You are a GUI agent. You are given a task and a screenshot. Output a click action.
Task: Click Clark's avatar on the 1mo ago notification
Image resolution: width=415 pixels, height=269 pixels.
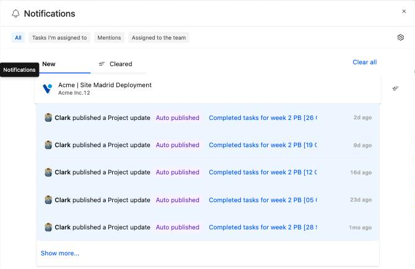48,227
